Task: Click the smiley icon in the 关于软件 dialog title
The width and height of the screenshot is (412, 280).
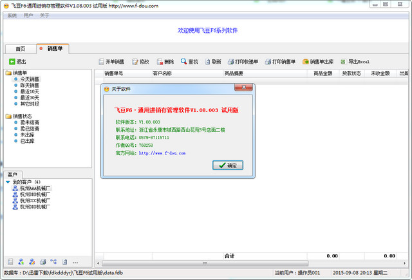Action: (x=106, y=89)
